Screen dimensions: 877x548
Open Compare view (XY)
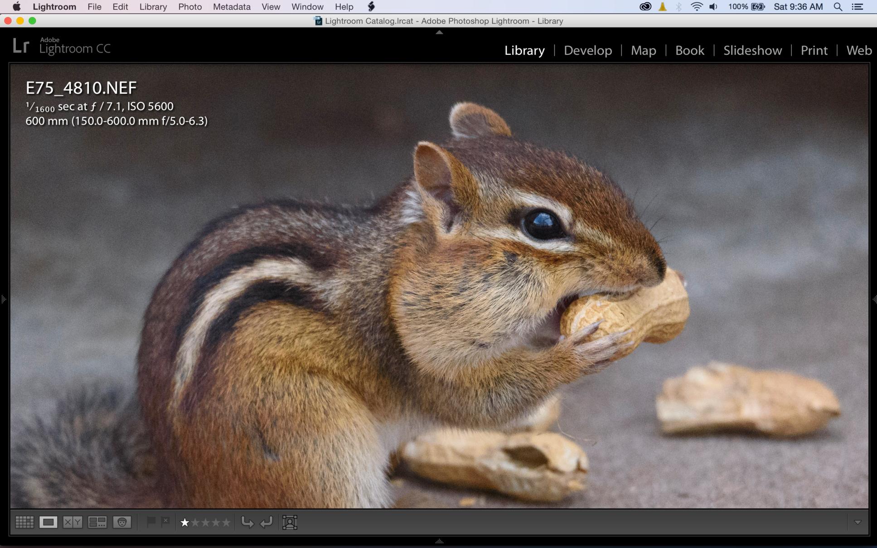[73, 522]
